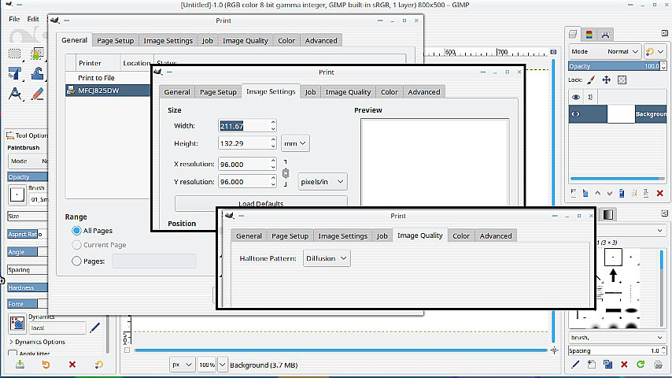Open the Halftone Pattern Diffusion dropdown
Image resolution: width=672 pixels, height=378 pixels.
pos(327,258)
